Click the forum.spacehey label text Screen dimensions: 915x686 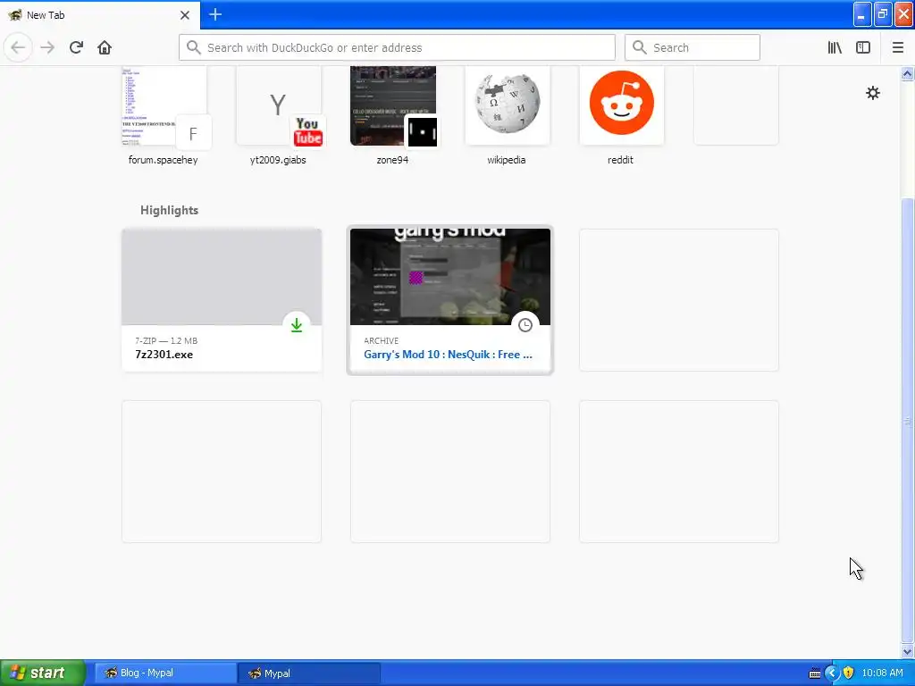(x=163, y=160)
